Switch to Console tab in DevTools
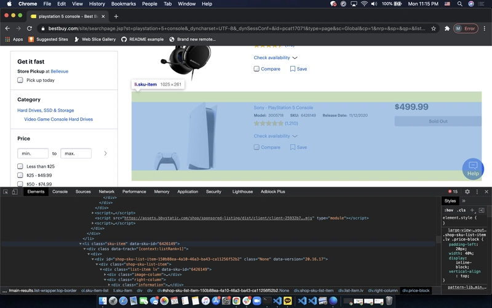 pos(60,192)
